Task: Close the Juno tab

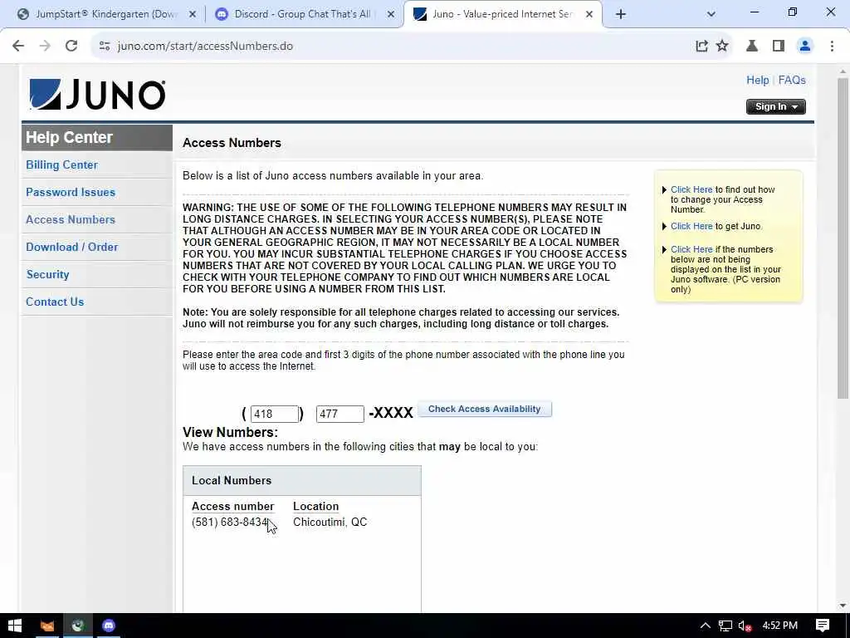Action: coord(589,15)
